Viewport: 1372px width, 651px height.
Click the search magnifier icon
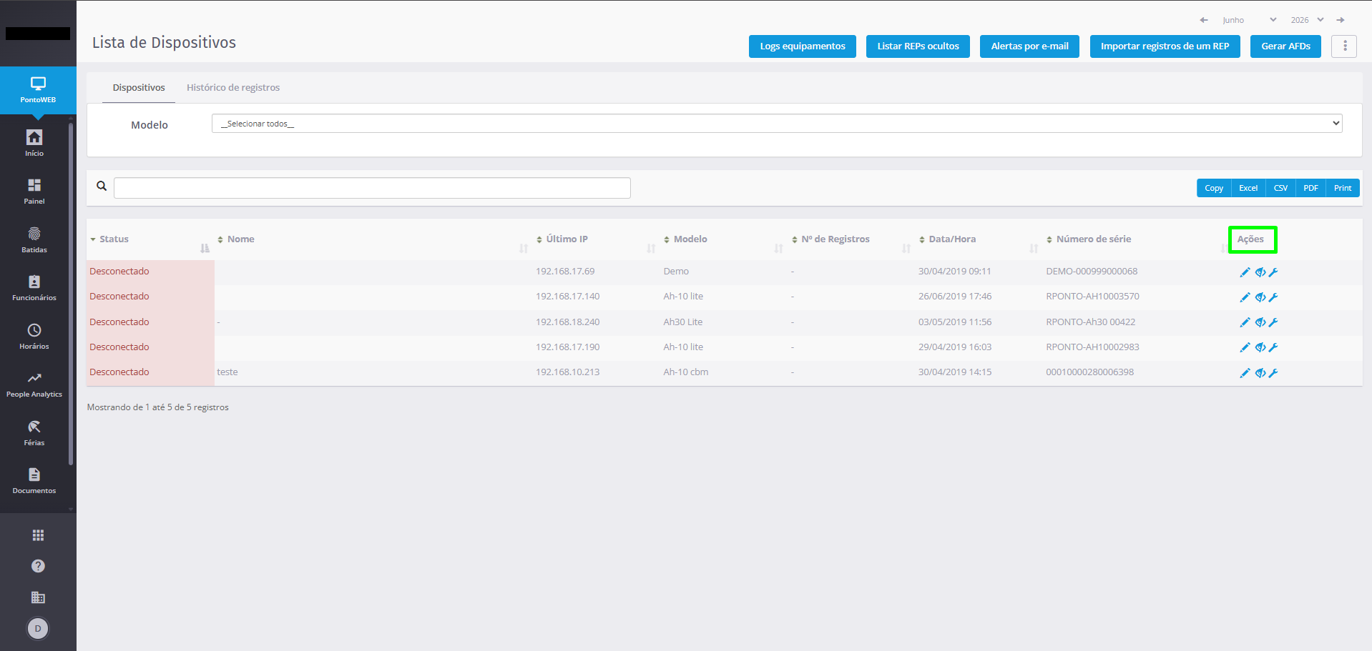pyautogui.click(x=102, y=186)
